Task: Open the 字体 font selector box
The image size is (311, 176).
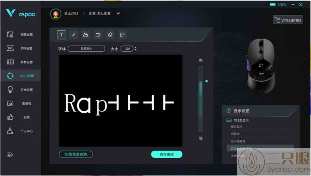Action: pos(86,49)
